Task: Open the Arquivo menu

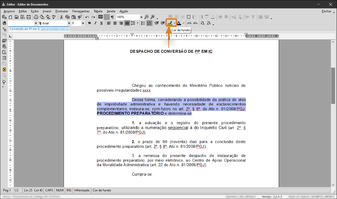Action: click(9, 11)
